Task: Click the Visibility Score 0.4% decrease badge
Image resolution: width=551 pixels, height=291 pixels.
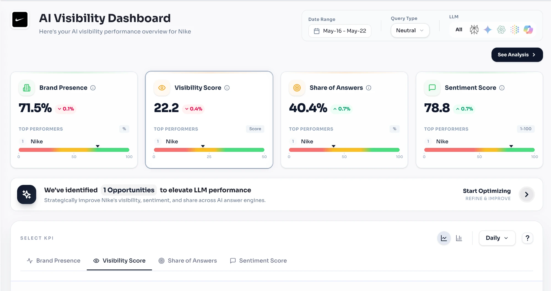Action: (x=193, y=109)
